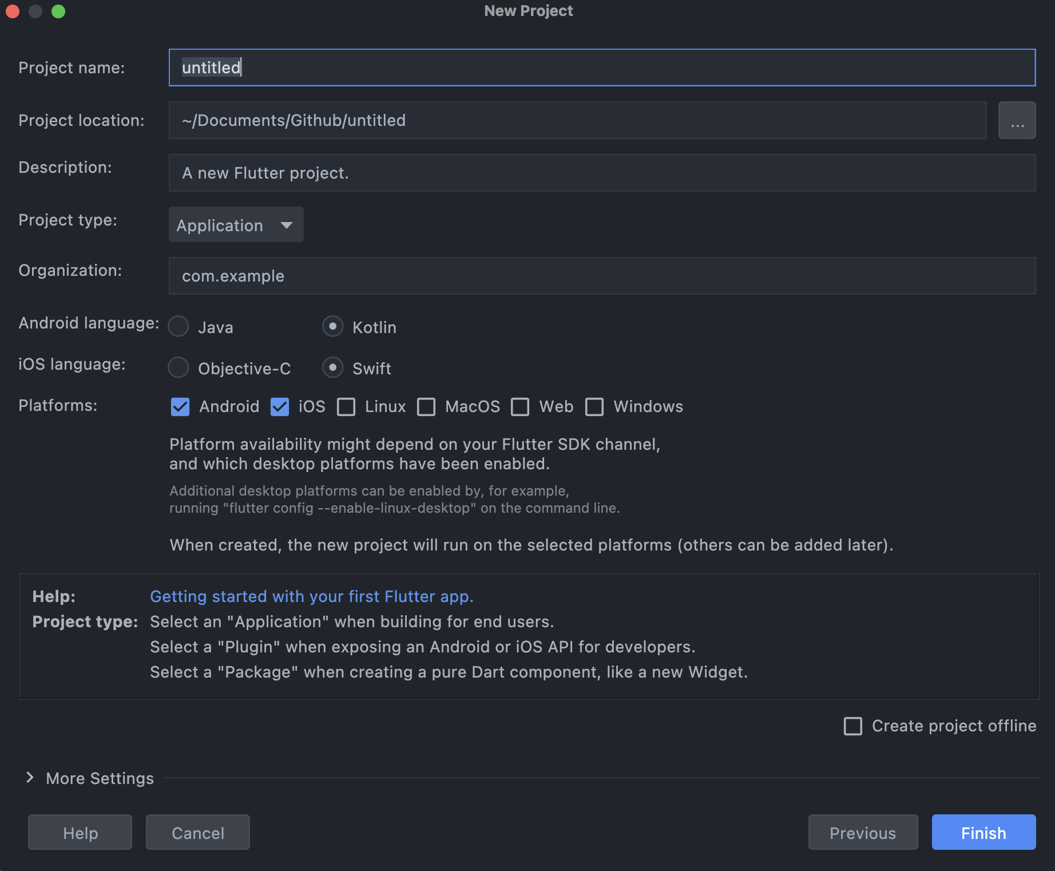Choose Objective-C for iOS language
This screenshot has width=1055, height=871.
pos(179,367)
